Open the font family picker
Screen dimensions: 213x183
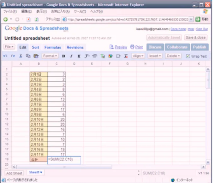[87, 56]
